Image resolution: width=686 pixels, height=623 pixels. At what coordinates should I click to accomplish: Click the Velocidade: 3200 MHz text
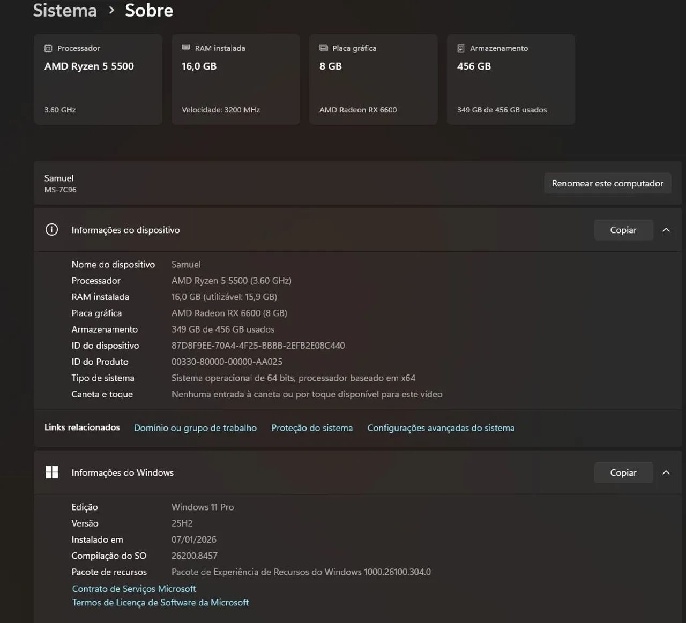221,110
